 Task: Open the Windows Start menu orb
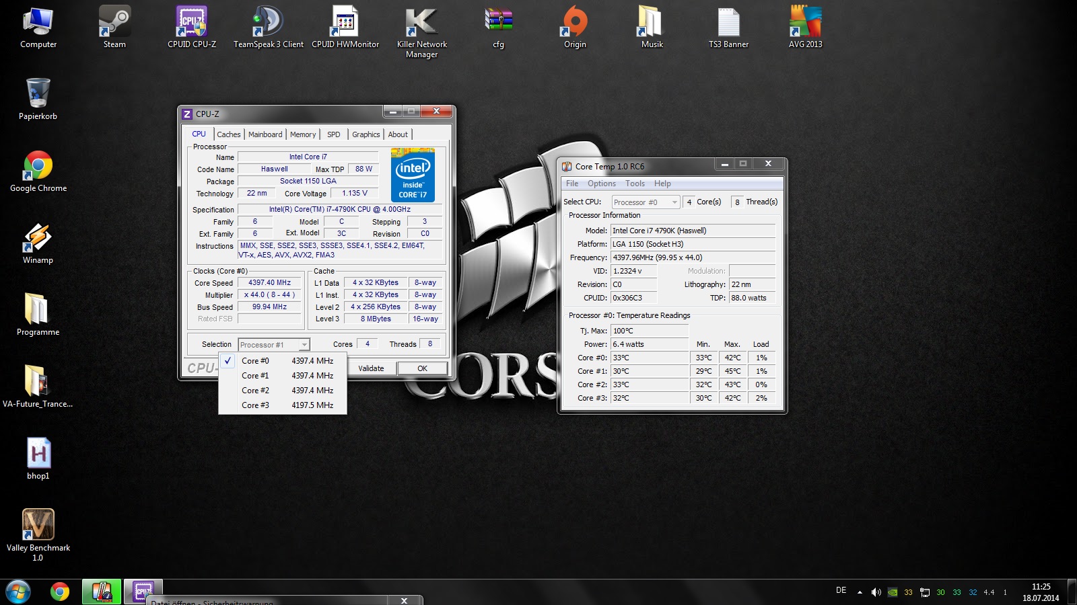18,592
